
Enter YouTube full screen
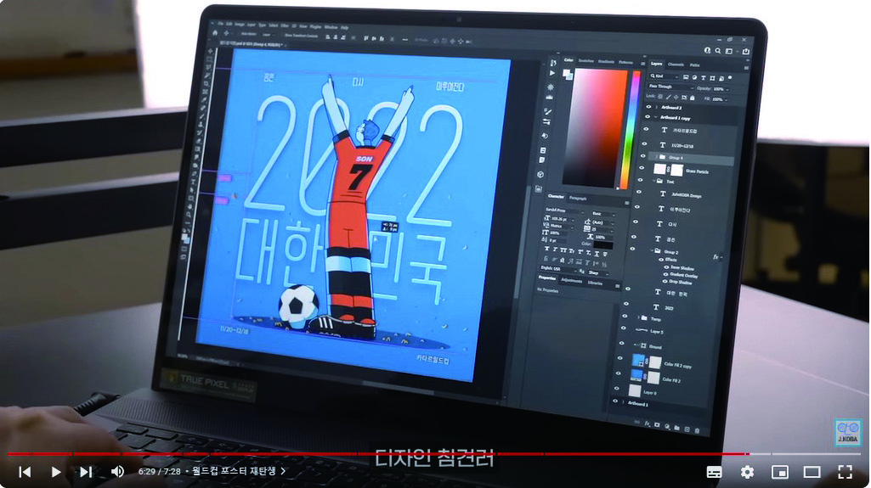click(845, 472)
